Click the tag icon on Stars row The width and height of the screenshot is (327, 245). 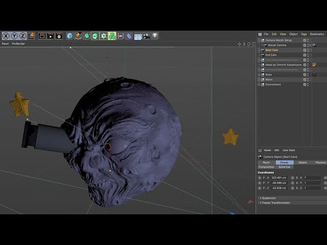point(314,74)
